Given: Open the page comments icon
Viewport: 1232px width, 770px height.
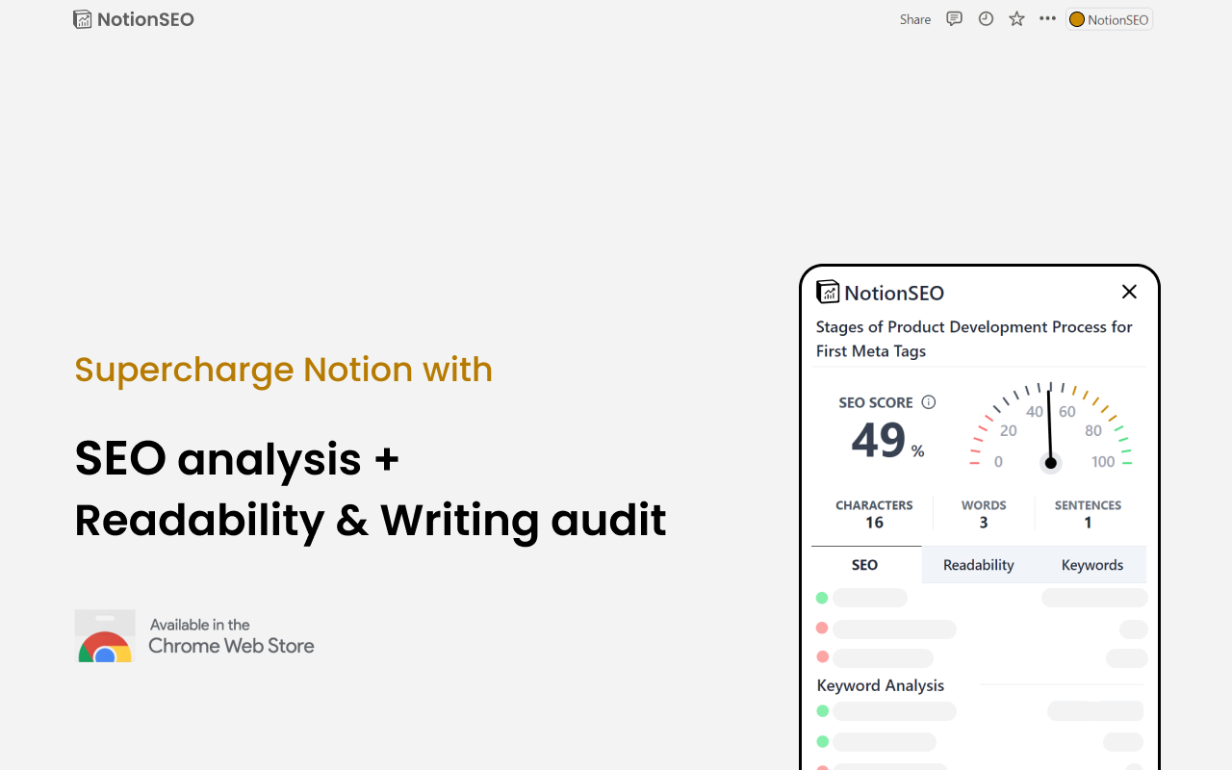Looking at the screenshot, I should (954, 18).
